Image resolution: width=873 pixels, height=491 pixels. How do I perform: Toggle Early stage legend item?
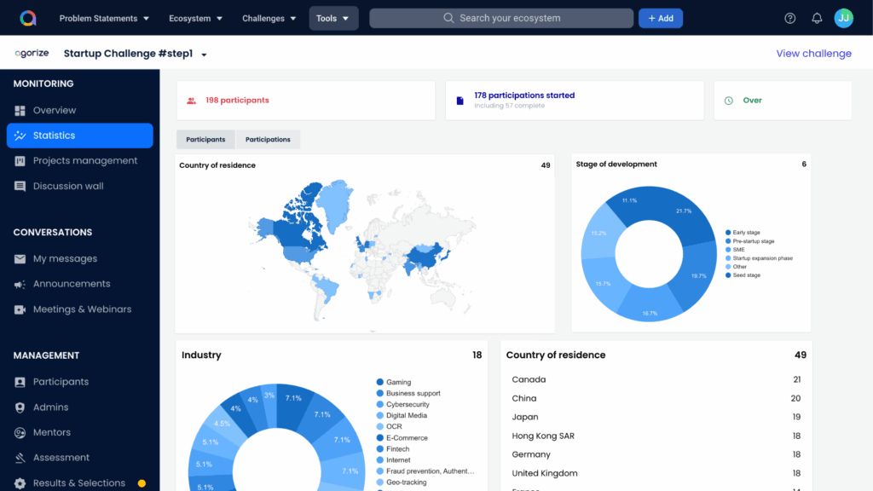[746, 233]
